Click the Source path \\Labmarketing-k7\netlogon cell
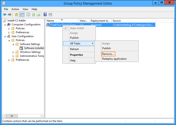176x125 pixels. click(133, 25)
